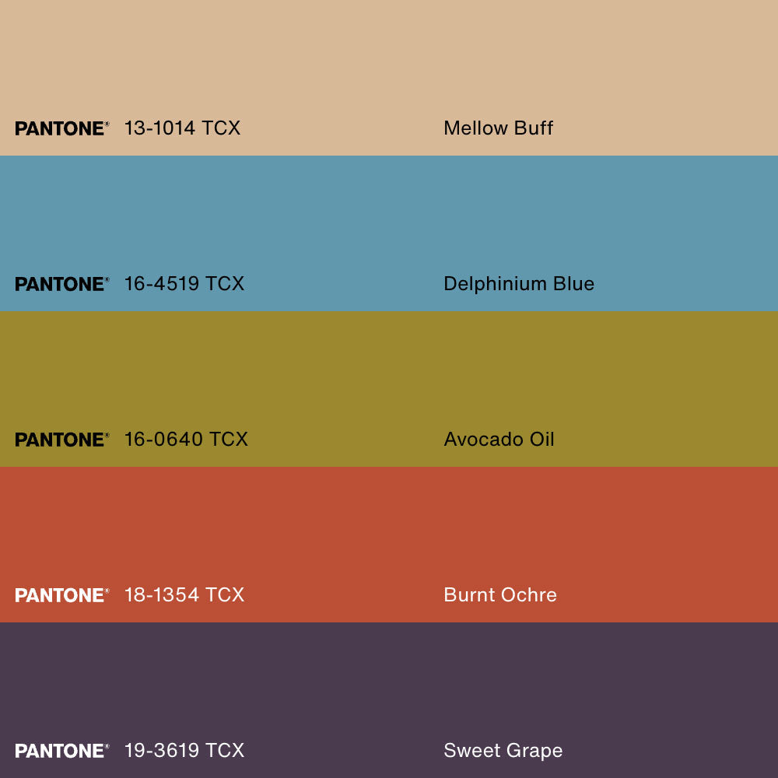
Task: Click the white Pantone logo on Sweet Grape band
Action: (x=61, y=751)
